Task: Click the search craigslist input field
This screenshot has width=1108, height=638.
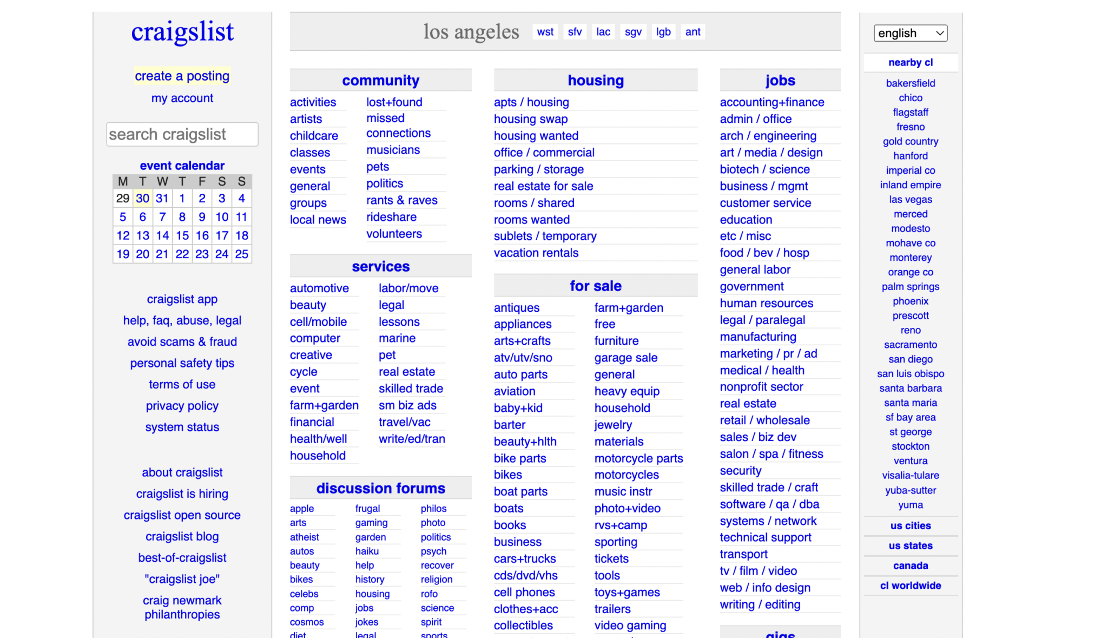Action: 182,134
